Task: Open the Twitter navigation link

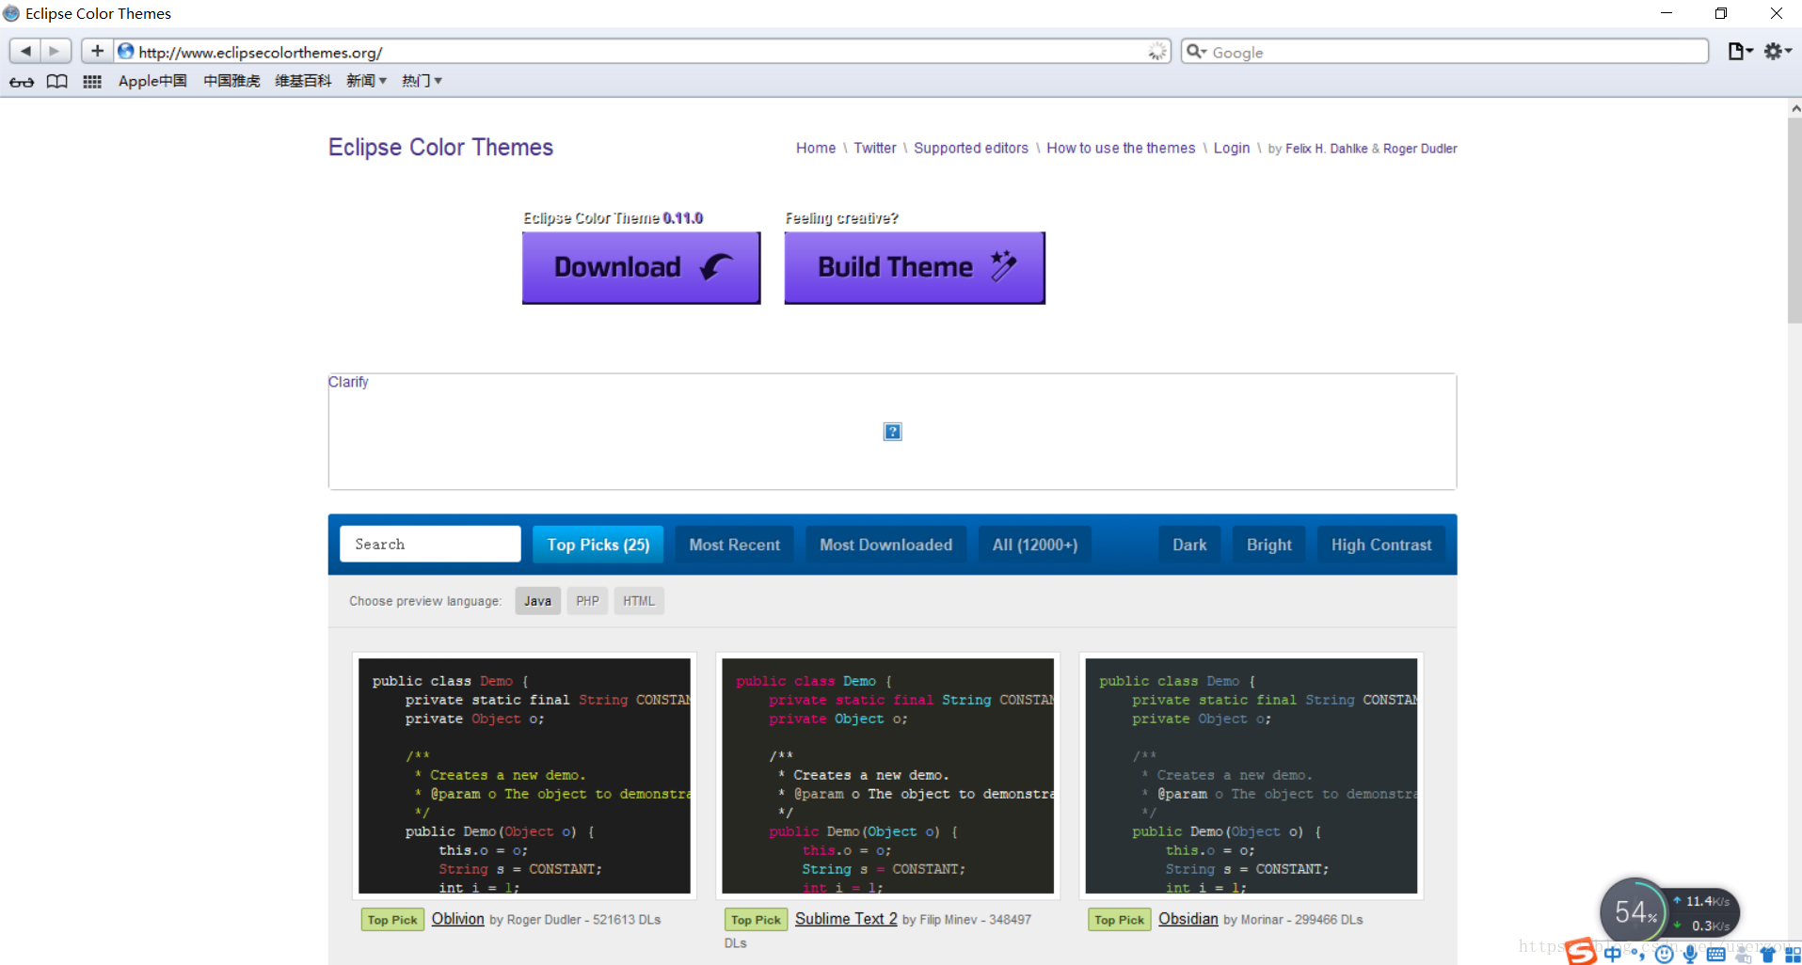Action: pos(875,149)
